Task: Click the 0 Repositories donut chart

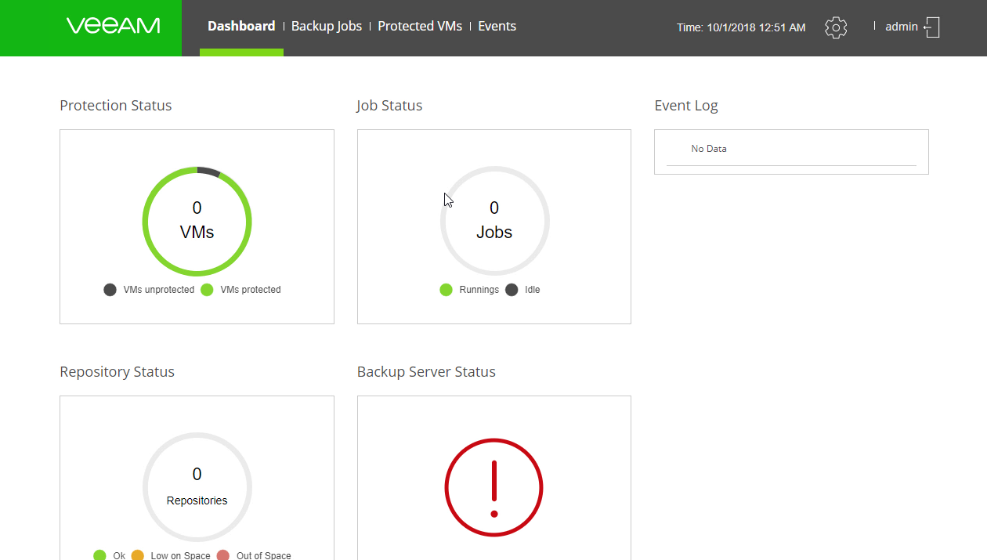Action: 197,487
